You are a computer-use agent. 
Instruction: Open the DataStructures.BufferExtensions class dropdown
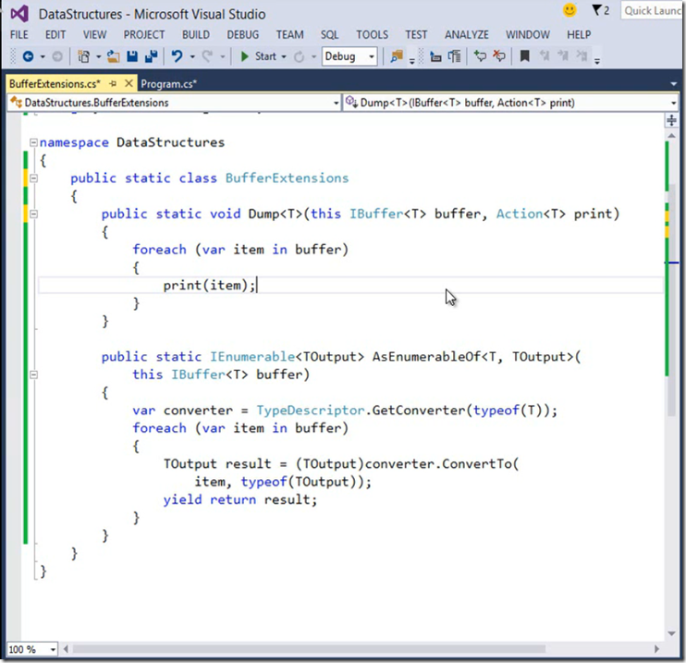174,103
